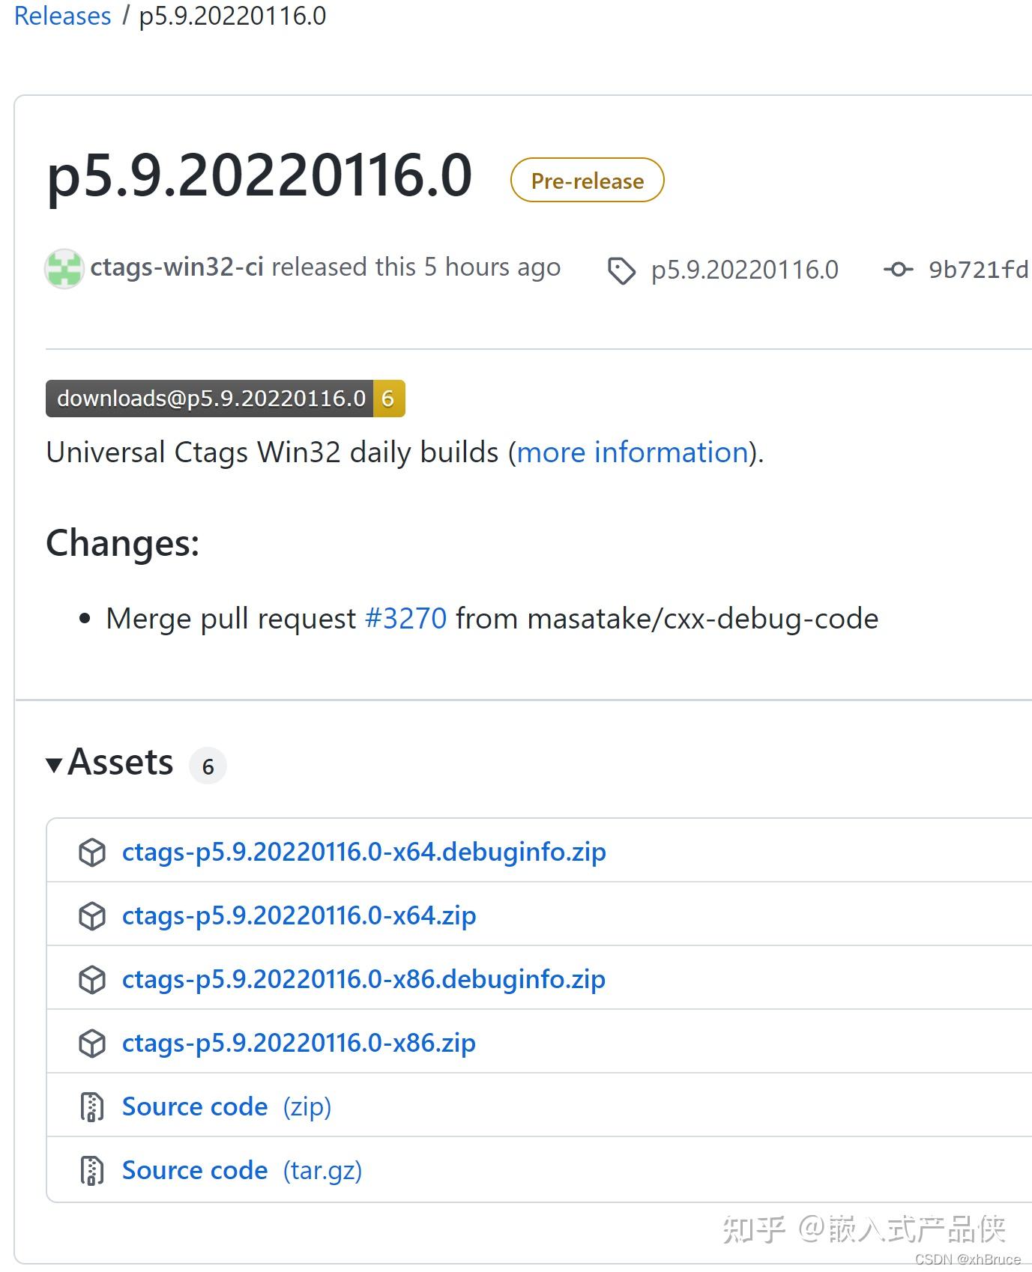1032x1272 pixels.
Task: Click package icon for ctags x64.zip asset
Action: coord(92,916)
